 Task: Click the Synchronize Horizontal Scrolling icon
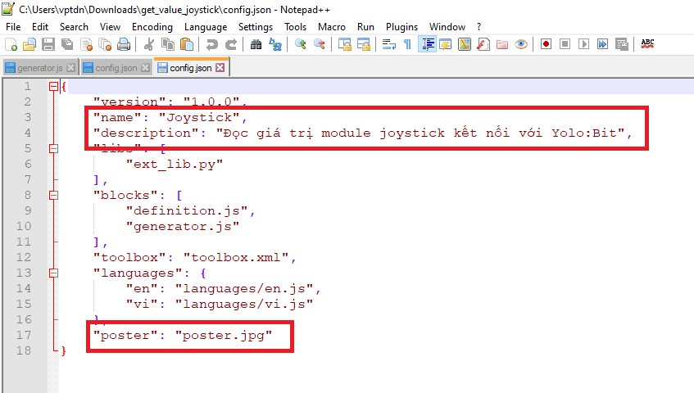(363, 44)
